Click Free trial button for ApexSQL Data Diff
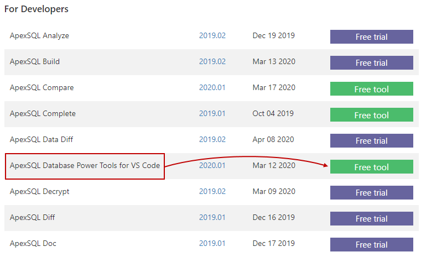The width and height of the screenshot is (421, 257). coord(371,141)
